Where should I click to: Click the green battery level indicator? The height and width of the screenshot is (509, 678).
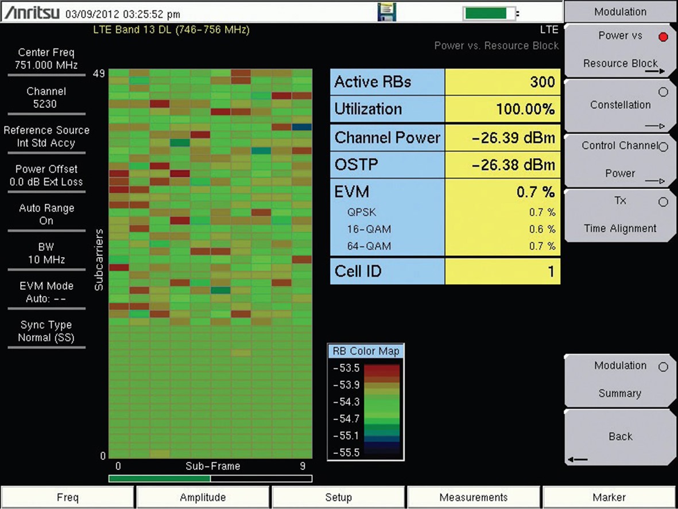click(x=486, y=13)
